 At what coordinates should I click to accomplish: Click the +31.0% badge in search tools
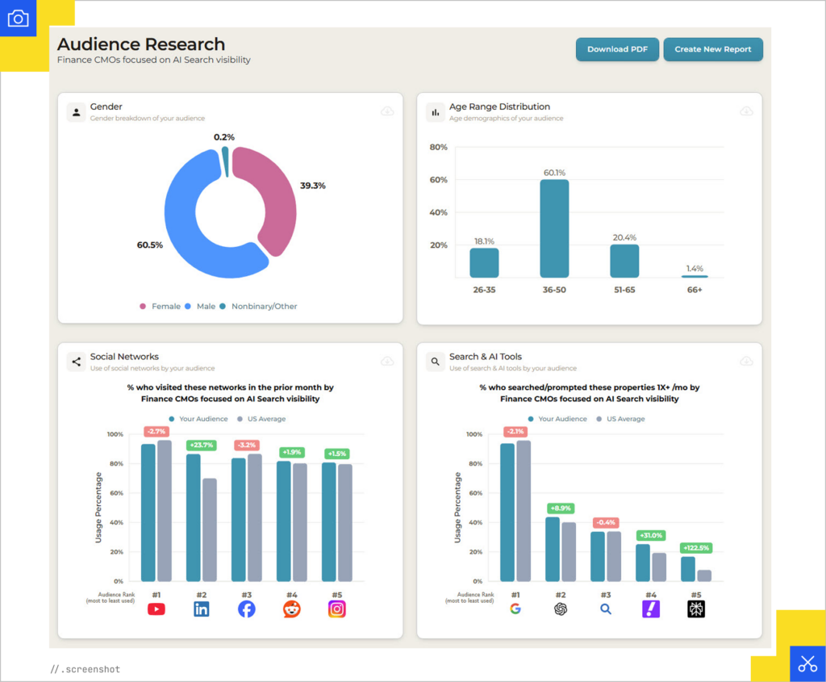(x=651, y=535)
